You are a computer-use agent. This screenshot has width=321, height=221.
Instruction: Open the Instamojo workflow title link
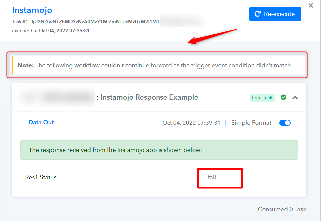(32, 10)
